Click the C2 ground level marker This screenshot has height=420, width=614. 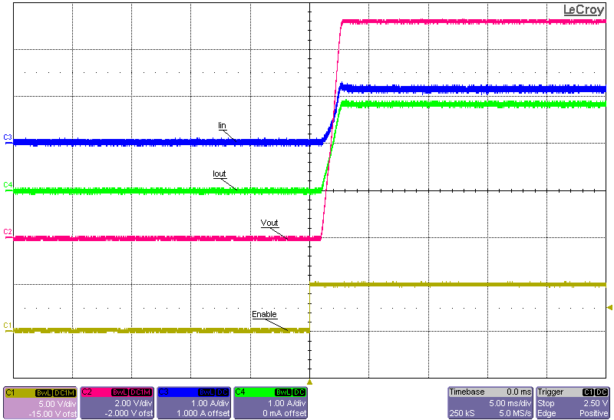pos(8,232)
